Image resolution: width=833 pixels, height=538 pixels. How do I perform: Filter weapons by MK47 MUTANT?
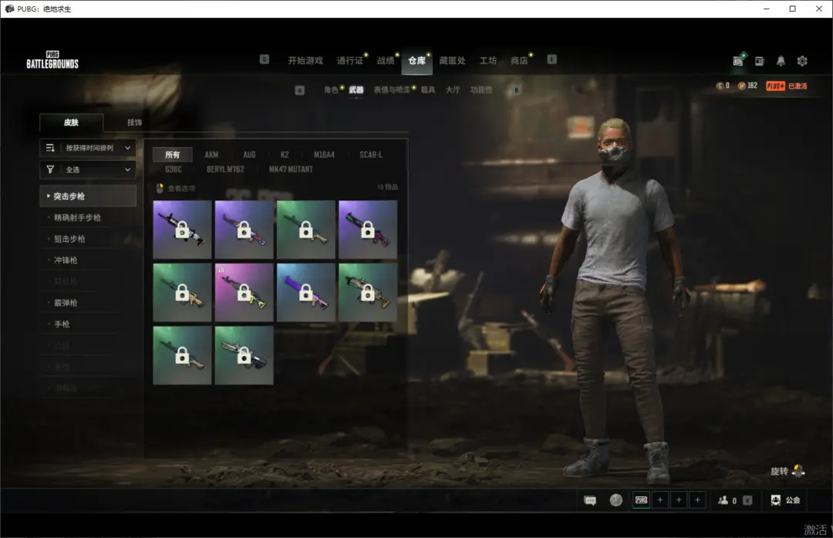click(x=291, y=170)
